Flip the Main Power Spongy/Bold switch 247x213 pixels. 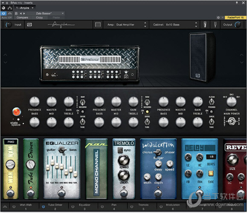pyautogui.click(x=232, y=121)
